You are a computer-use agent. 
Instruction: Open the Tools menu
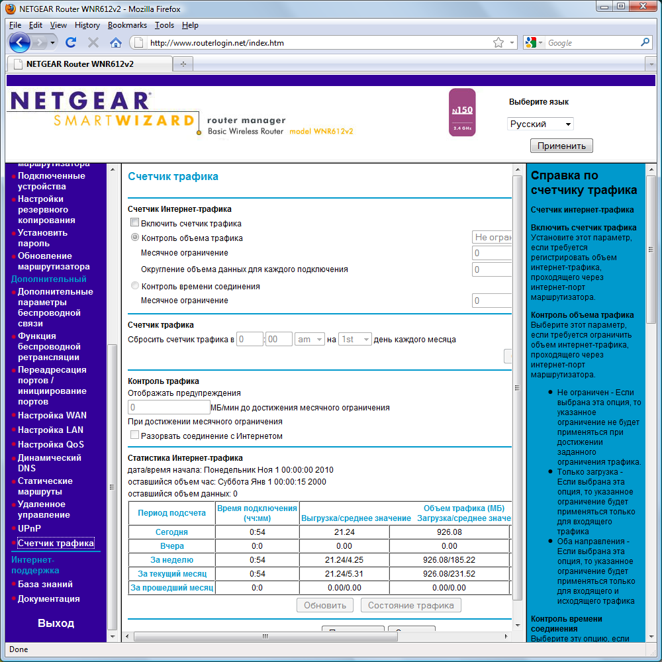[164, 25]
